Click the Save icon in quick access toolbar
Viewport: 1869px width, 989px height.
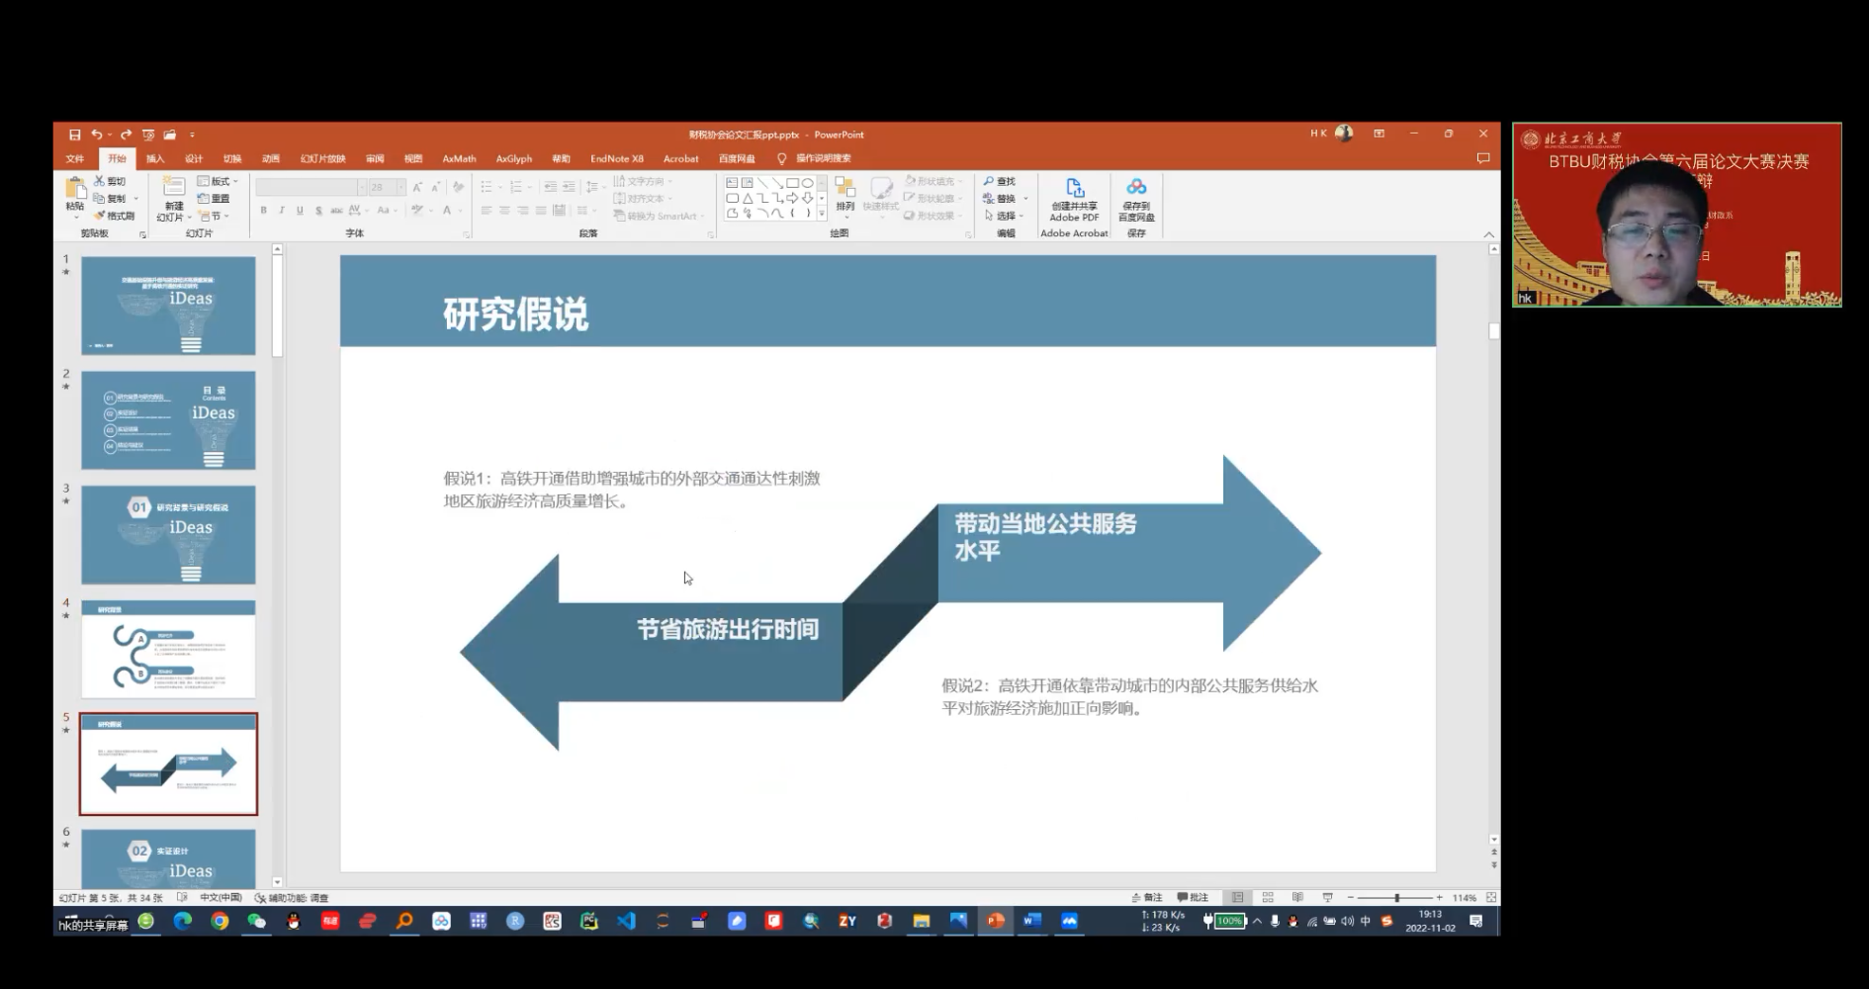tap(74, 135)
